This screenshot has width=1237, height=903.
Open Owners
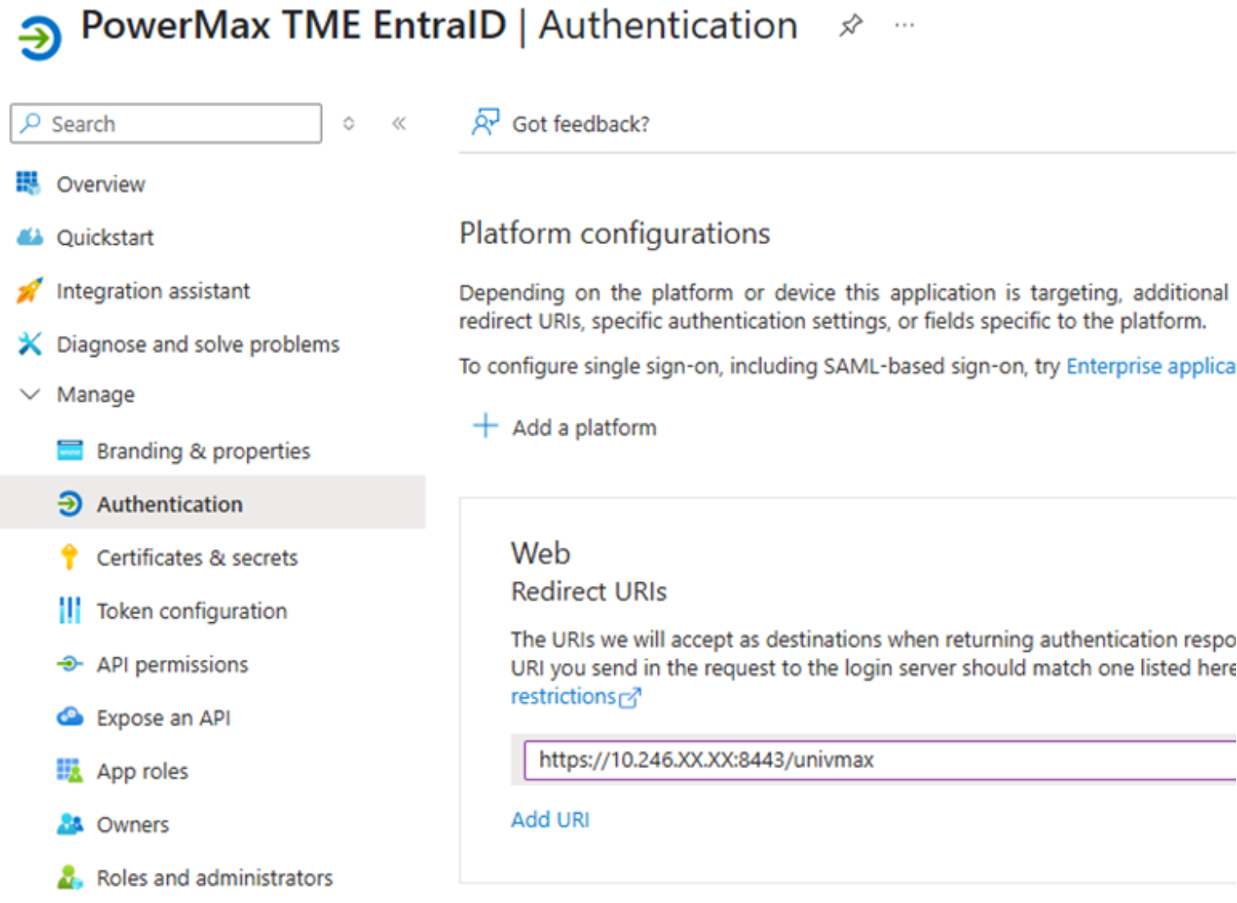[x=133, y=825]
